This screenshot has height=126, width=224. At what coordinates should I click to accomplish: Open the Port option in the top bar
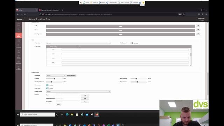(37, 19)
